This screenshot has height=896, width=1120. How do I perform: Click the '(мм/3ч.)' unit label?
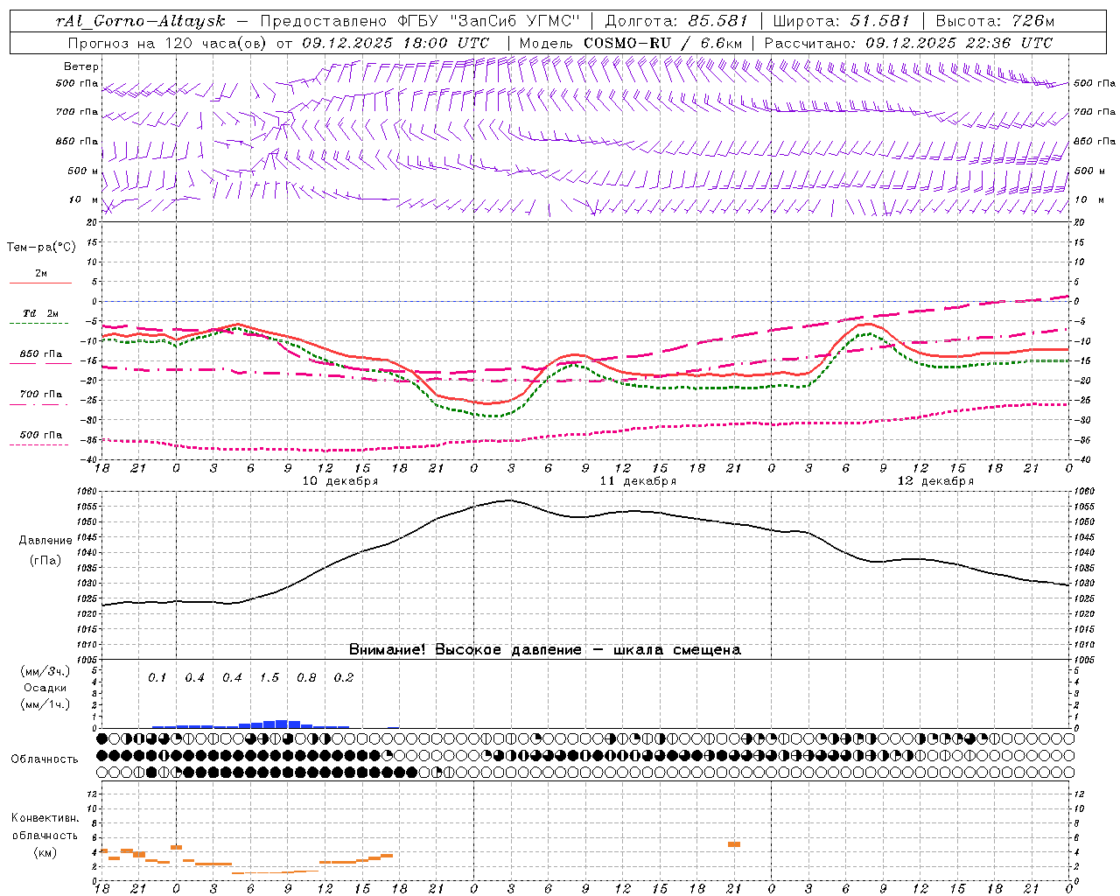[x=45, y=671]
